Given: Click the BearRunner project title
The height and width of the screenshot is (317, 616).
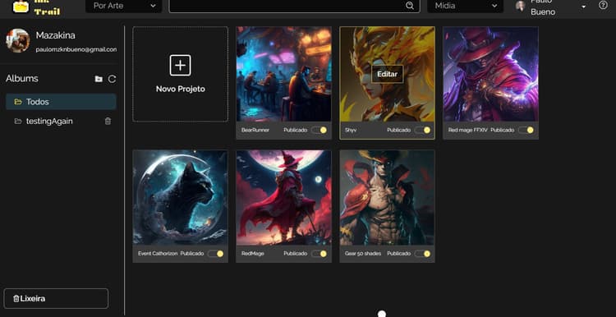Looking at the screenshot, I should (x=255, y=130).
